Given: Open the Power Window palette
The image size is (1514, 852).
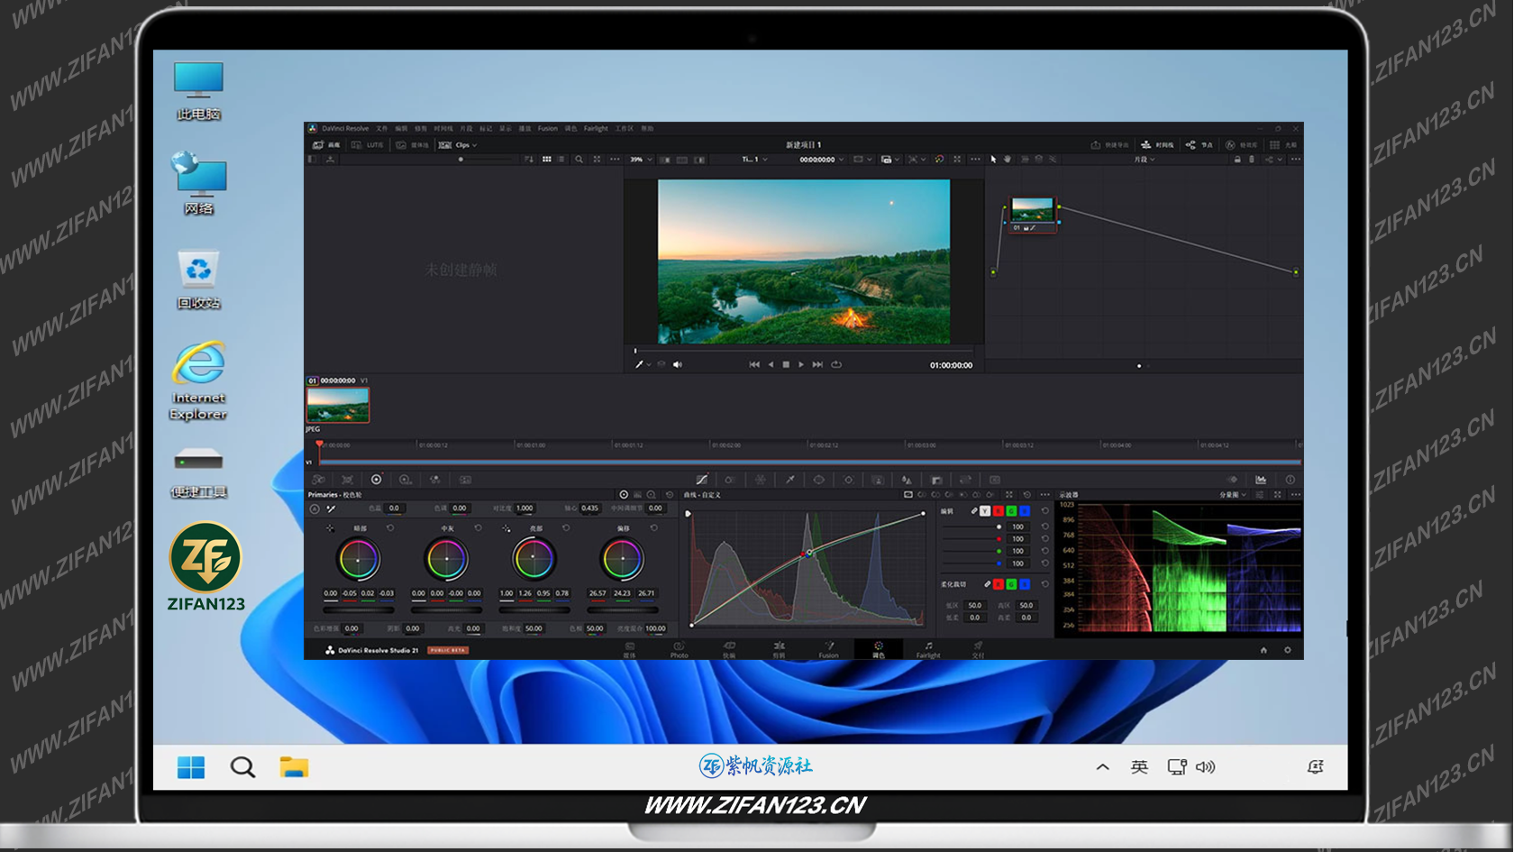Looking at the screenshot, I should 818,480.
